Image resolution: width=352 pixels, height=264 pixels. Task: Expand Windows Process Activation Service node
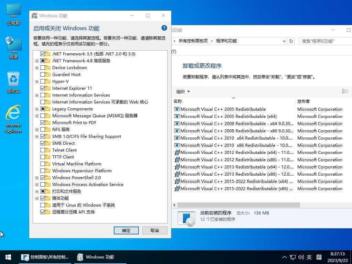pyautogui.click(x=37, y=185)
